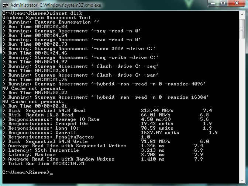The width and height of the screenshot is (248, 186).
Task: Click the Run Time 00:00:00.02 line
Action: [x=35, y=93]
